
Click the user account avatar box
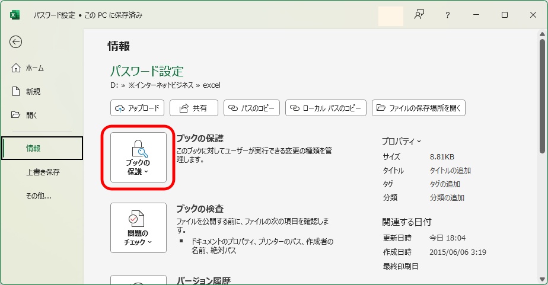[x=390, y=15]
